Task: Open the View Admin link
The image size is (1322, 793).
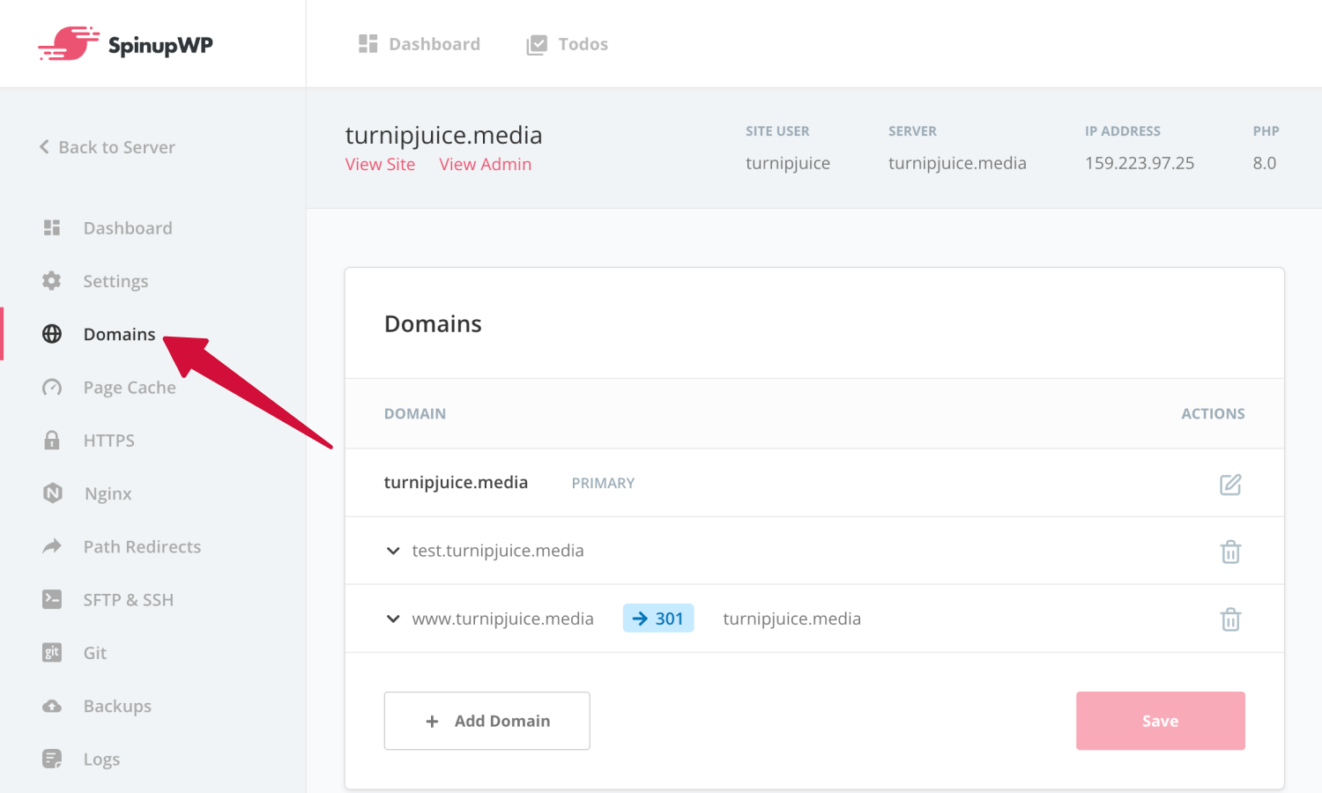Action: click(x=486, y=164)
